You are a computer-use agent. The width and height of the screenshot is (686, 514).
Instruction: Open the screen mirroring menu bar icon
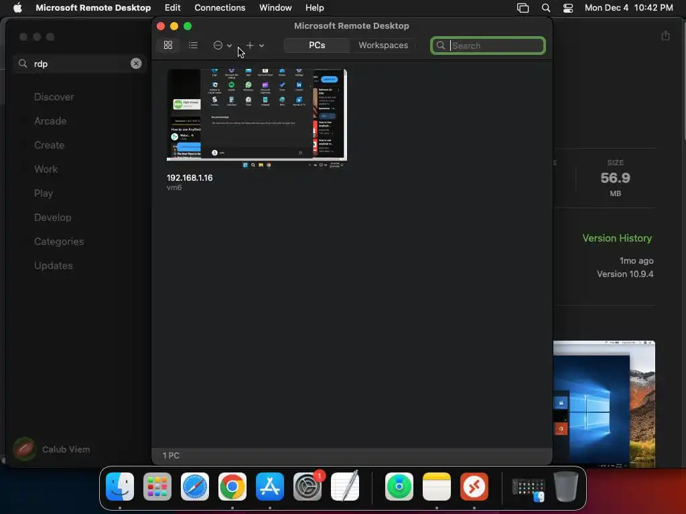point(523,8)
